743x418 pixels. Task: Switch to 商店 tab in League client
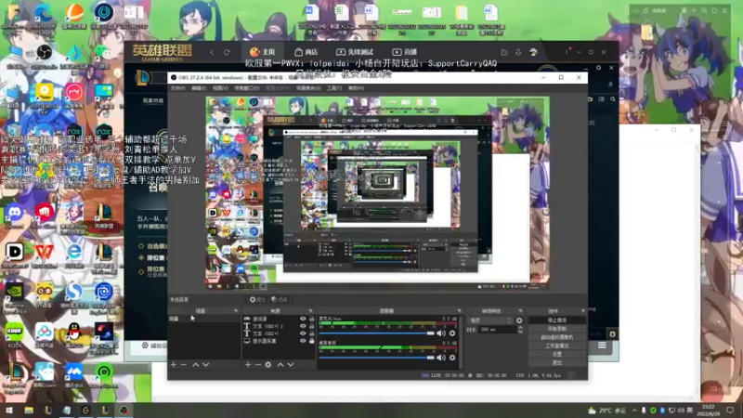tap(306, 52)
